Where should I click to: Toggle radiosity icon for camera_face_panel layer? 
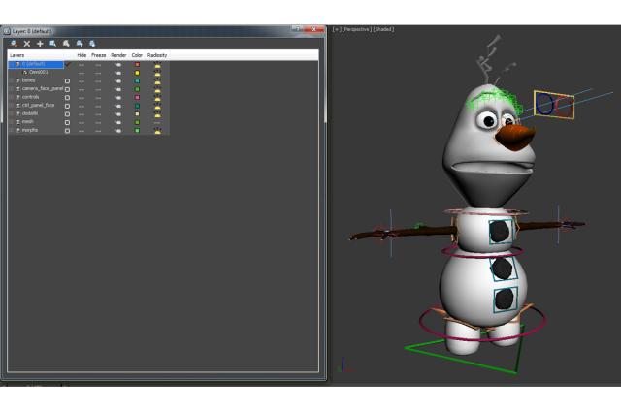coord(157,90)
